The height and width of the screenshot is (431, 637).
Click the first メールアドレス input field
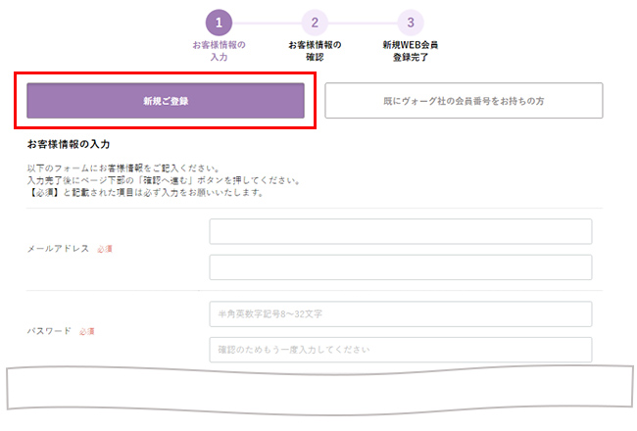pos(400,231)
